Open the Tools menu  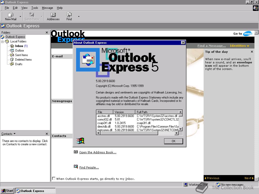click(35, 8)
